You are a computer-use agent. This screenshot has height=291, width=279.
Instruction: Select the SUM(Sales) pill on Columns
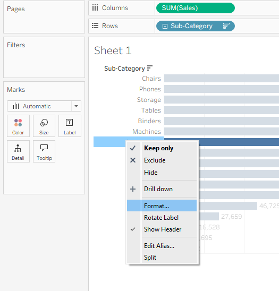click(196, 8)
